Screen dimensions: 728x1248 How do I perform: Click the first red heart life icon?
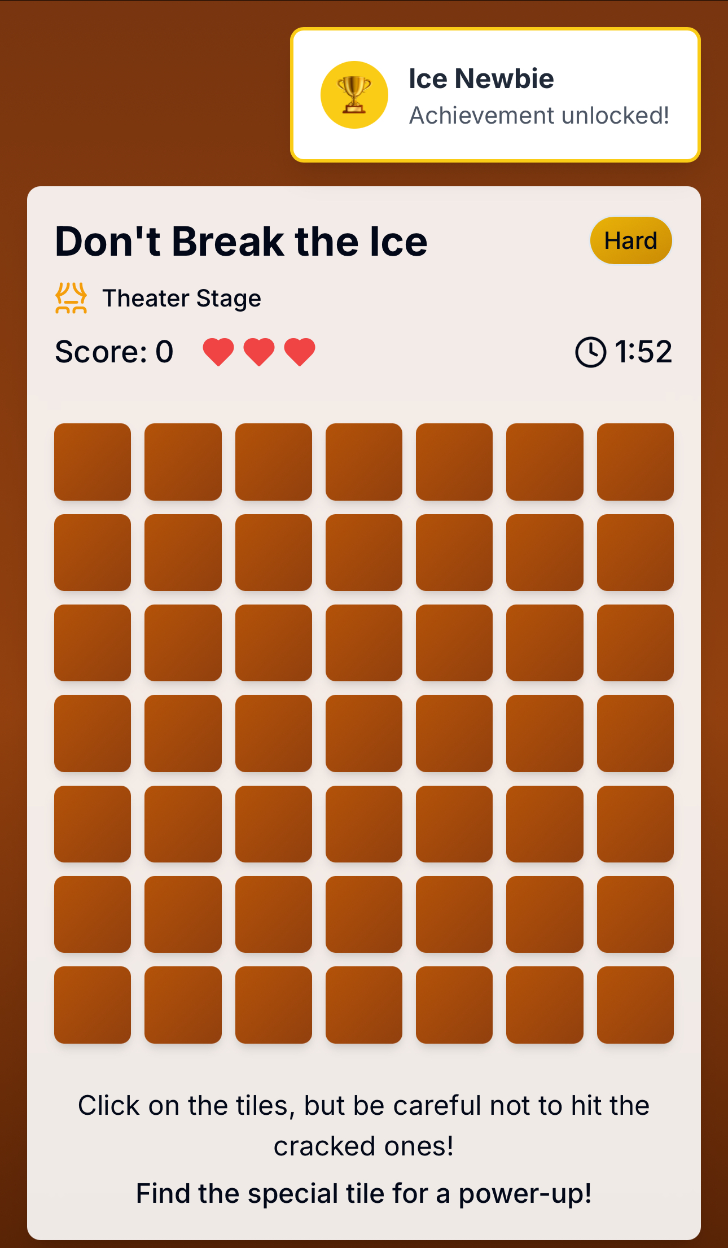(x=218, y=352)
